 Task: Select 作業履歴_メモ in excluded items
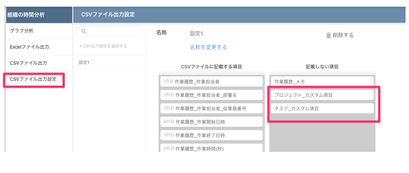pos(322,82)
